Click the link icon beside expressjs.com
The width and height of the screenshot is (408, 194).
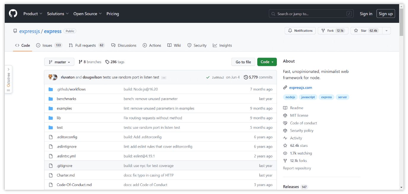[x=285, y=88]
